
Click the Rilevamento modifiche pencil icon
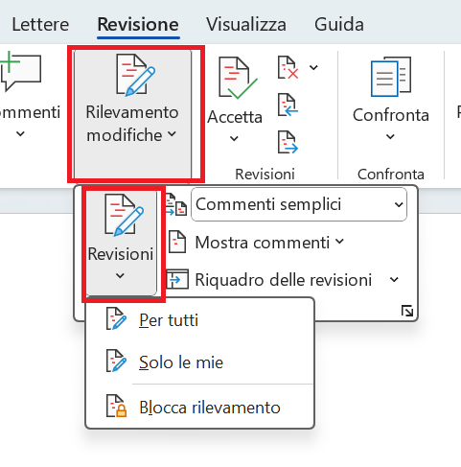pyautogui.click(x=135, y=76)
